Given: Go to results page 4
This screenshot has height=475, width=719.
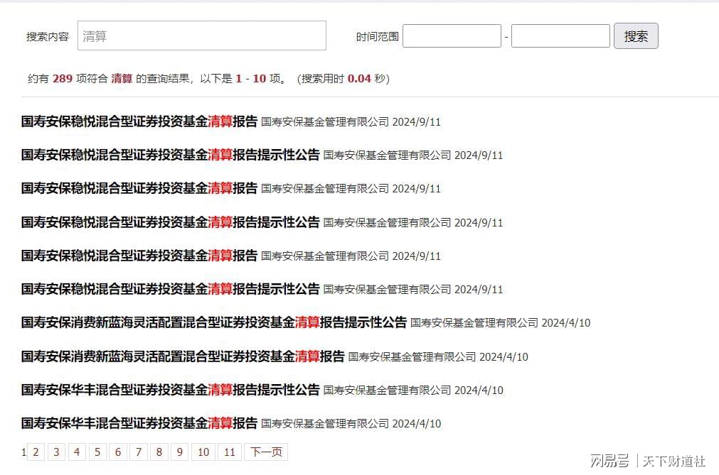Looking at the screenshot, I should click(77, 452).
